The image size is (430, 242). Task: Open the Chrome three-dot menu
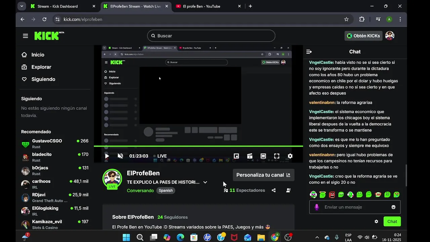pos(400,19)
